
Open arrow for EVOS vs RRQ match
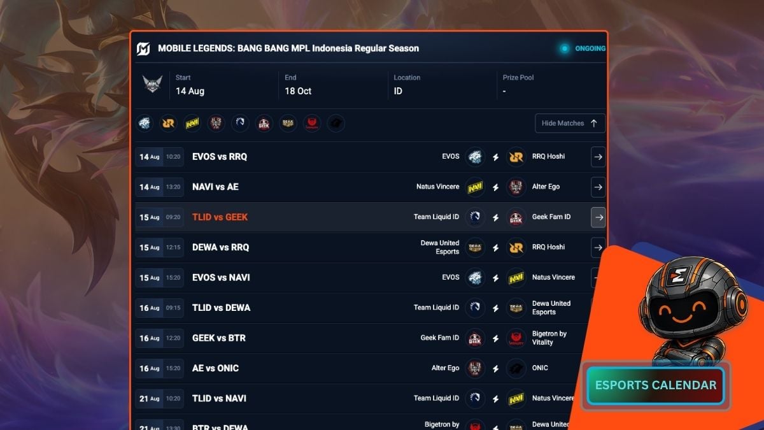598,157
